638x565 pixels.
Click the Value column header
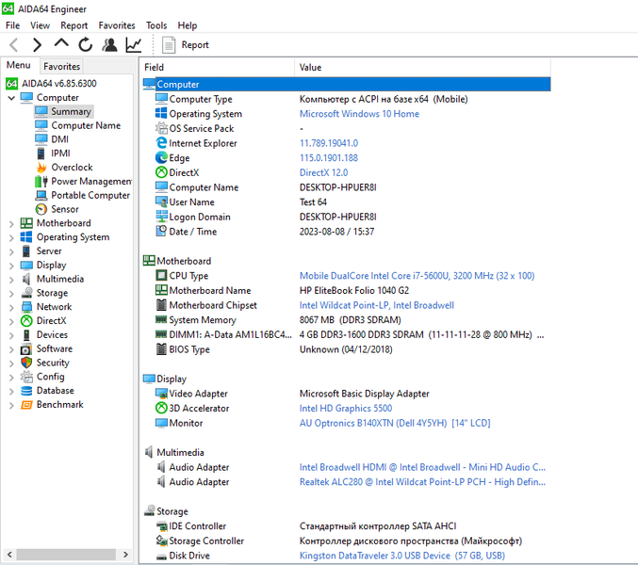(x=422, y=67)
